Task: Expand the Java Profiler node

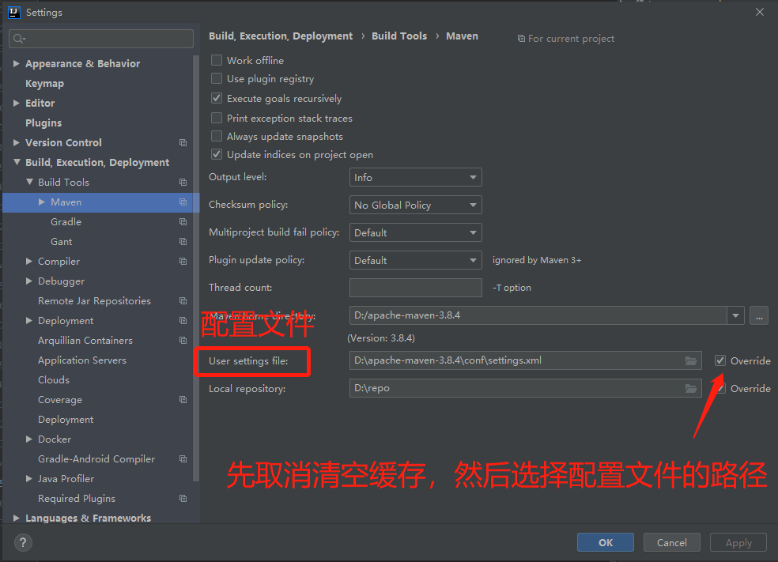Action: click(x=29, y=479)
